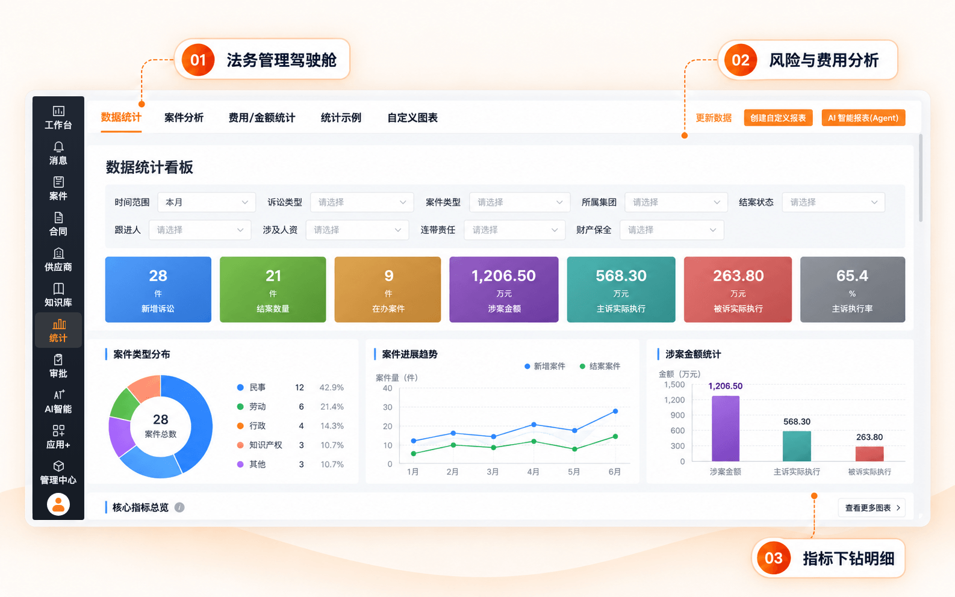Image resolution: width=955 pixels, height=597 pixels.
Task: Click the blue 新增诉讼 card showing 28
Action: pyautogui.click(x=158, y=289)
